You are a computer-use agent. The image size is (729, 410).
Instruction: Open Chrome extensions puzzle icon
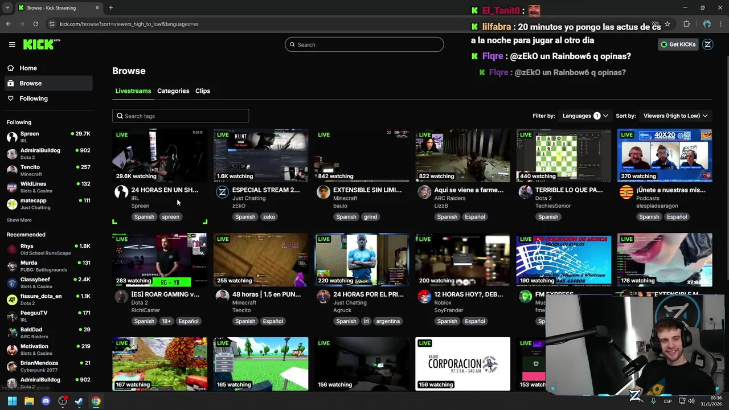point(686,24)
